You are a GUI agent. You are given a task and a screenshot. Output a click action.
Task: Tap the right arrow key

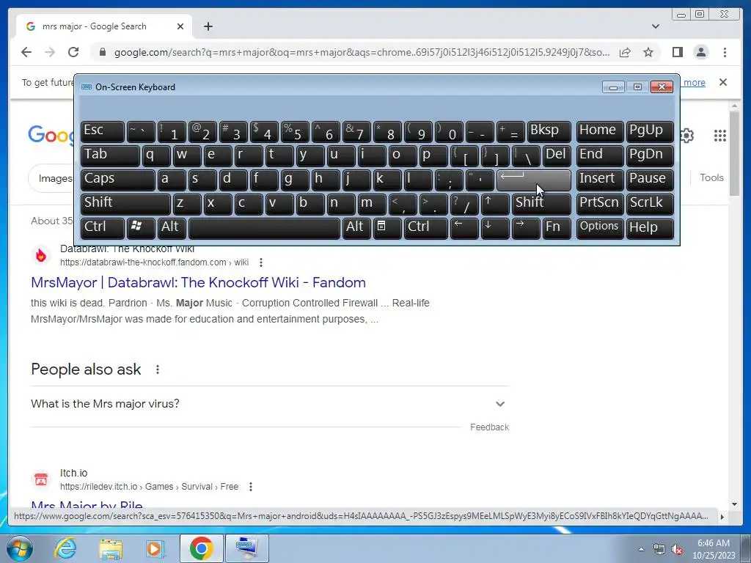[x=525, y=228]
